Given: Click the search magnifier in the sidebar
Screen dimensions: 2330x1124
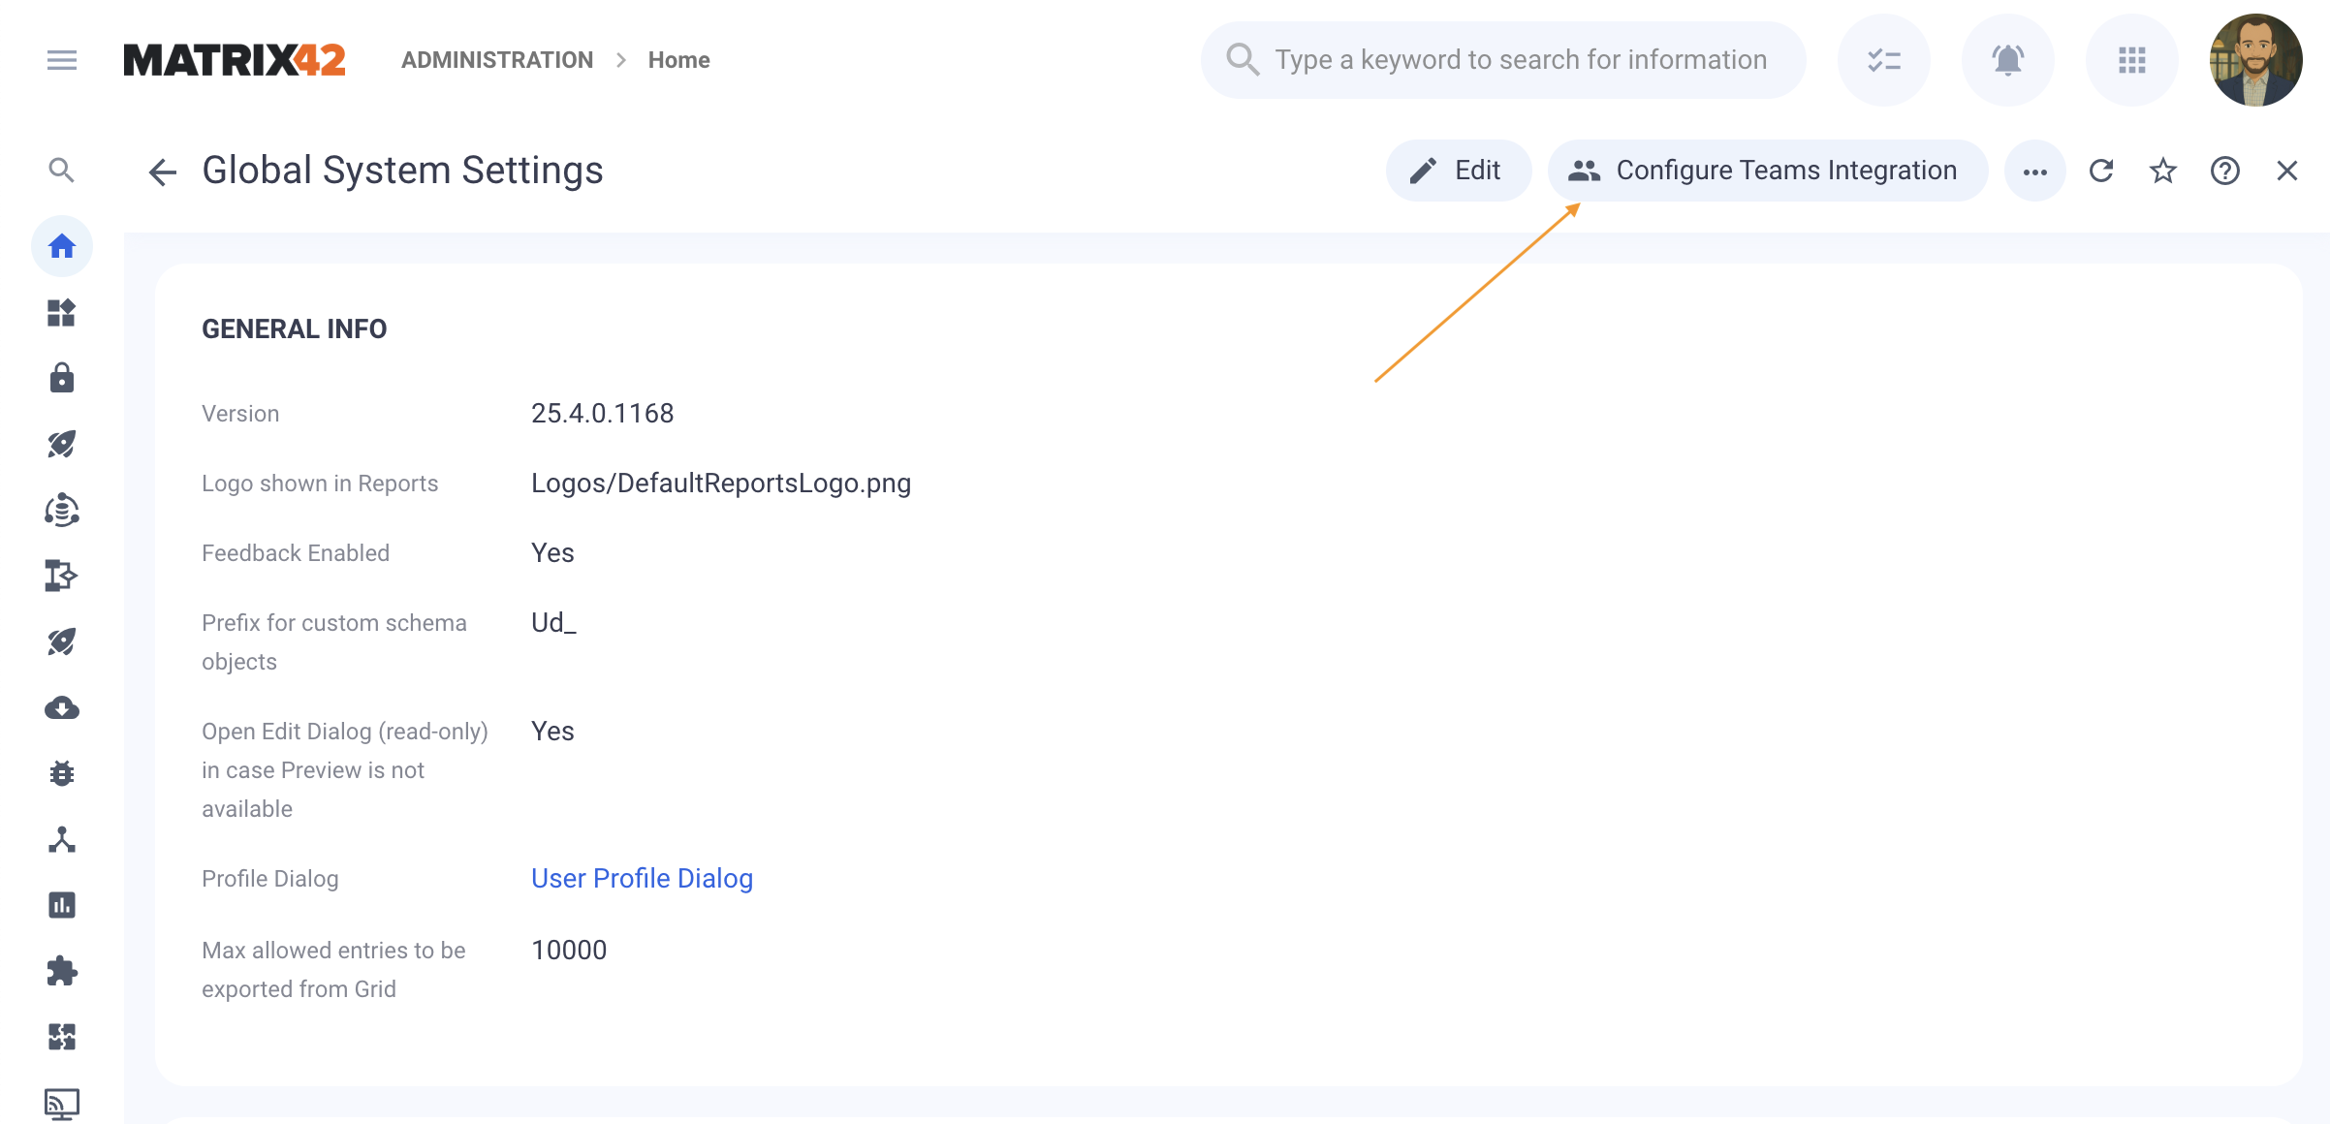Looking at the screenshot, I should click(61, 170).
